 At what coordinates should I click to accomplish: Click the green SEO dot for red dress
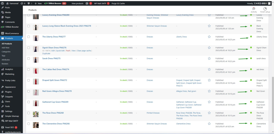coord(251,69)
